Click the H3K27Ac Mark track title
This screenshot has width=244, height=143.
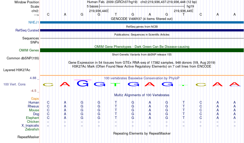(x=142, y=67)
